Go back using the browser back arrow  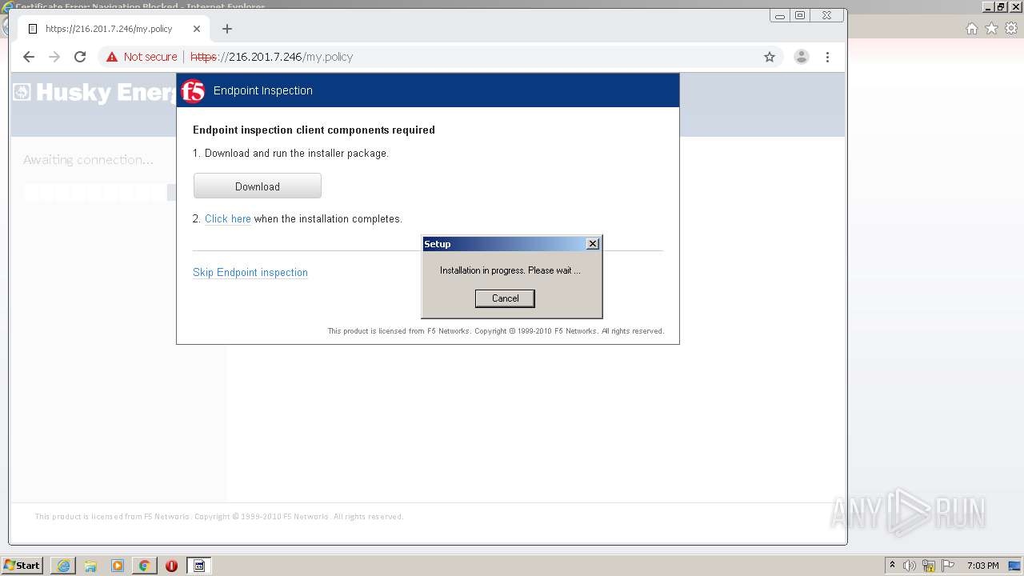click(x=29, y=57)
